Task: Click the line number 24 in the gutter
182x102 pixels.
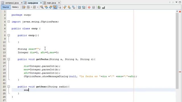Action: tap(4, 90)
